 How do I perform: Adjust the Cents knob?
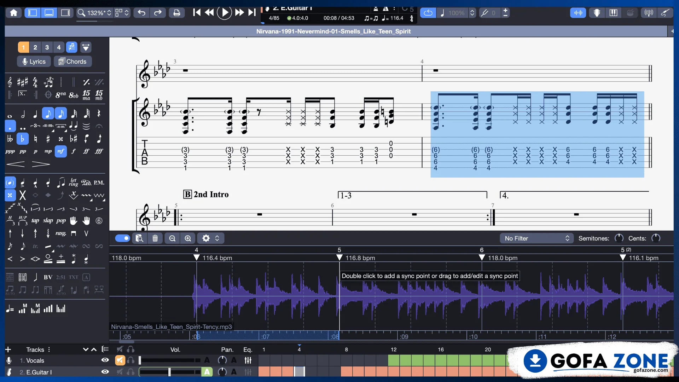(656, 238)
